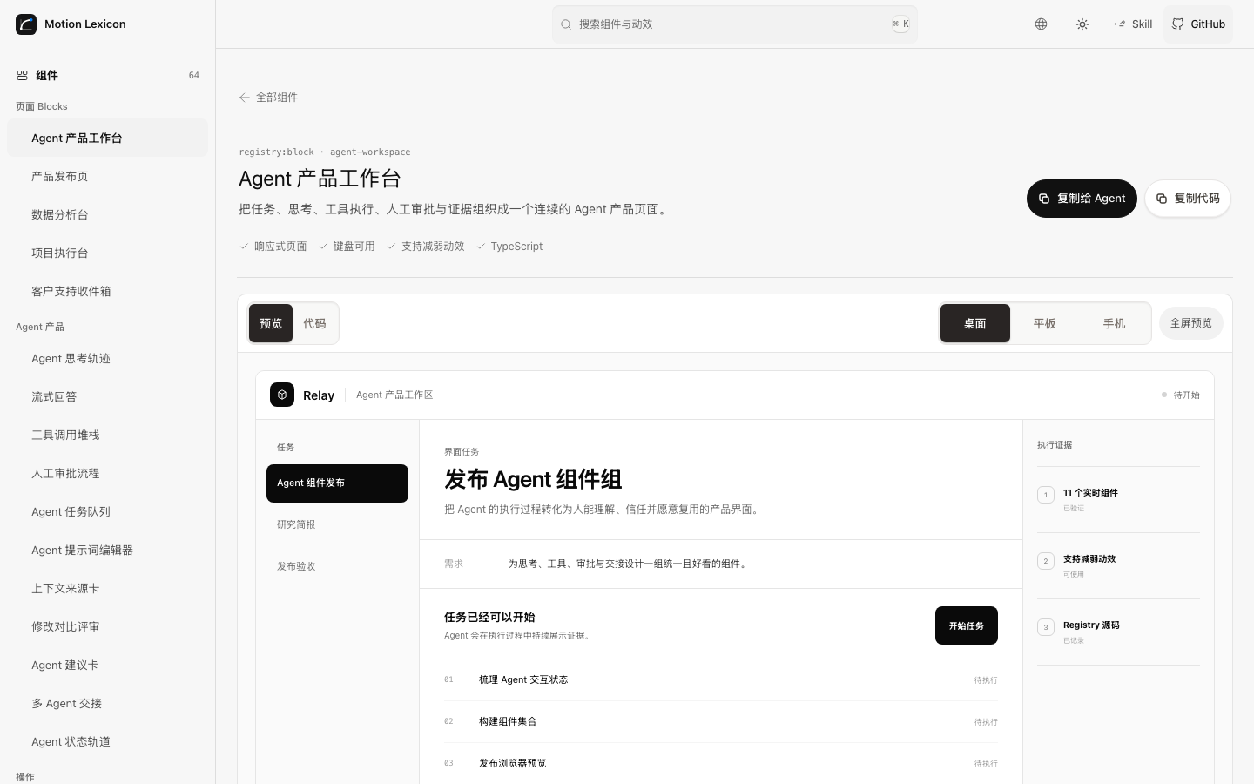Click the 11 个实时组件 evidence item
The height and width of the screenshot is (784, 1254).
click(1118, 500)
